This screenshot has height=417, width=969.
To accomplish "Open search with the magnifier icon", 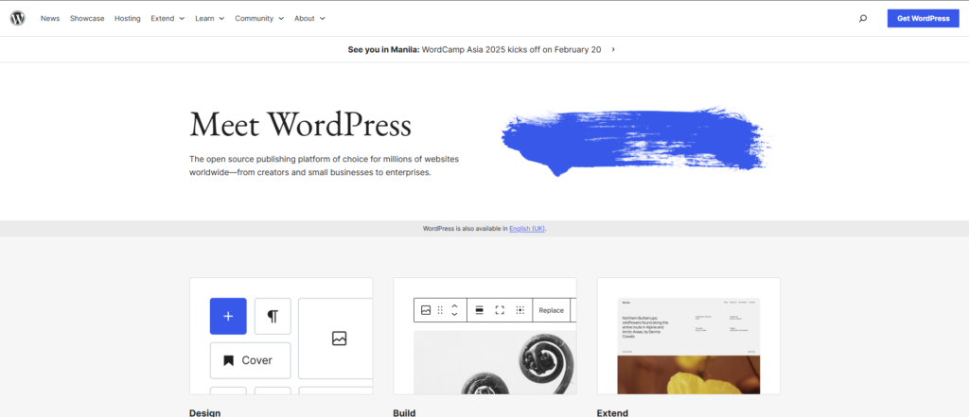I will point(862,18).
